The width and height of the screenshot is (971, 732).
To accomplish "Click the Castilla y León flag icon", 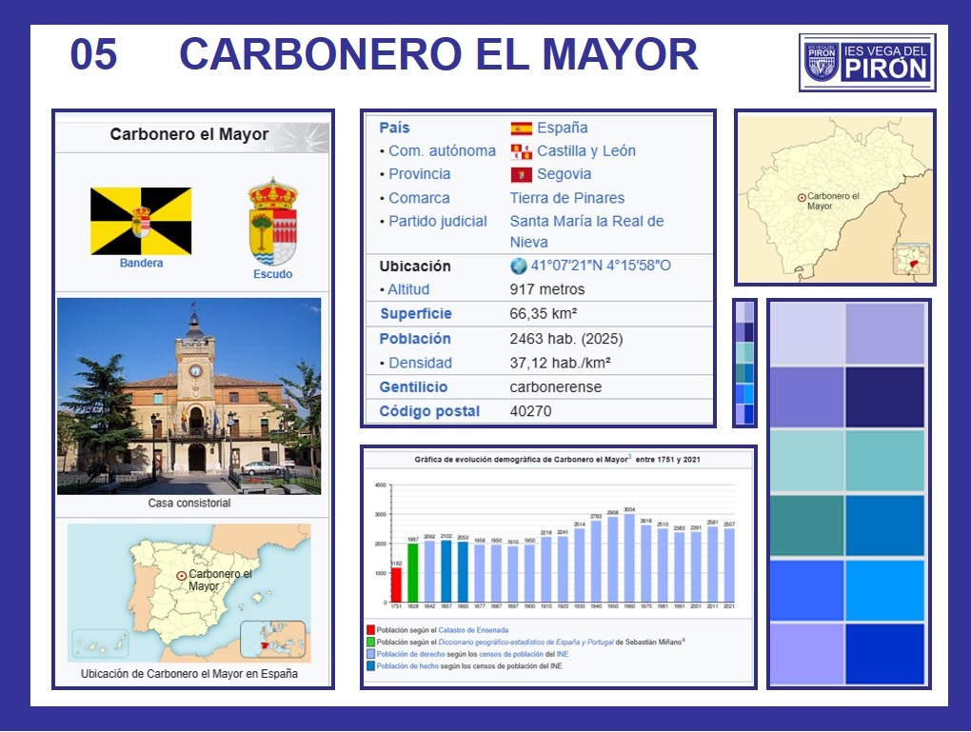I will click(x=521, y=151).
